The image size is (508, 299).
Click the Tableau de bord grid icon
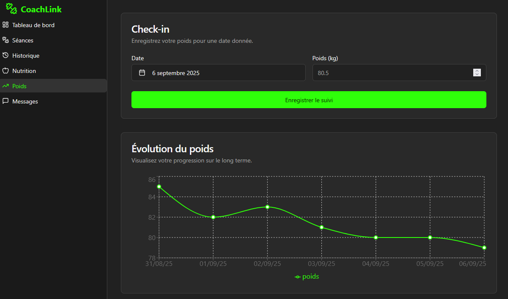tap(6, 25)
